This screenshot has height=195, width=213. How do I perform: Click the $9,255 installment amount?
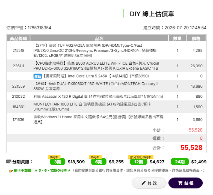coord(116,162)
